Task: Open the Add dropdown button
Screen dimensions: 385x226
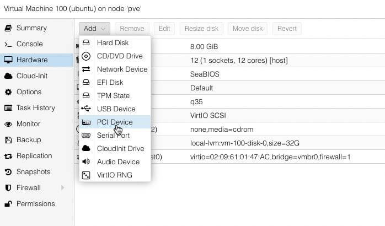Action: (94, 29)
